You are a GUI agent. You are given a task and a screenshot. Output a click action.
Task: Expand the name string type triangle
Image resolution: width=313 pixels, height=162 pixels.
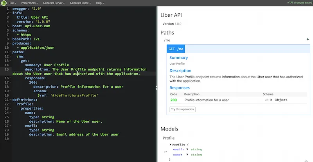coord(187,155)
